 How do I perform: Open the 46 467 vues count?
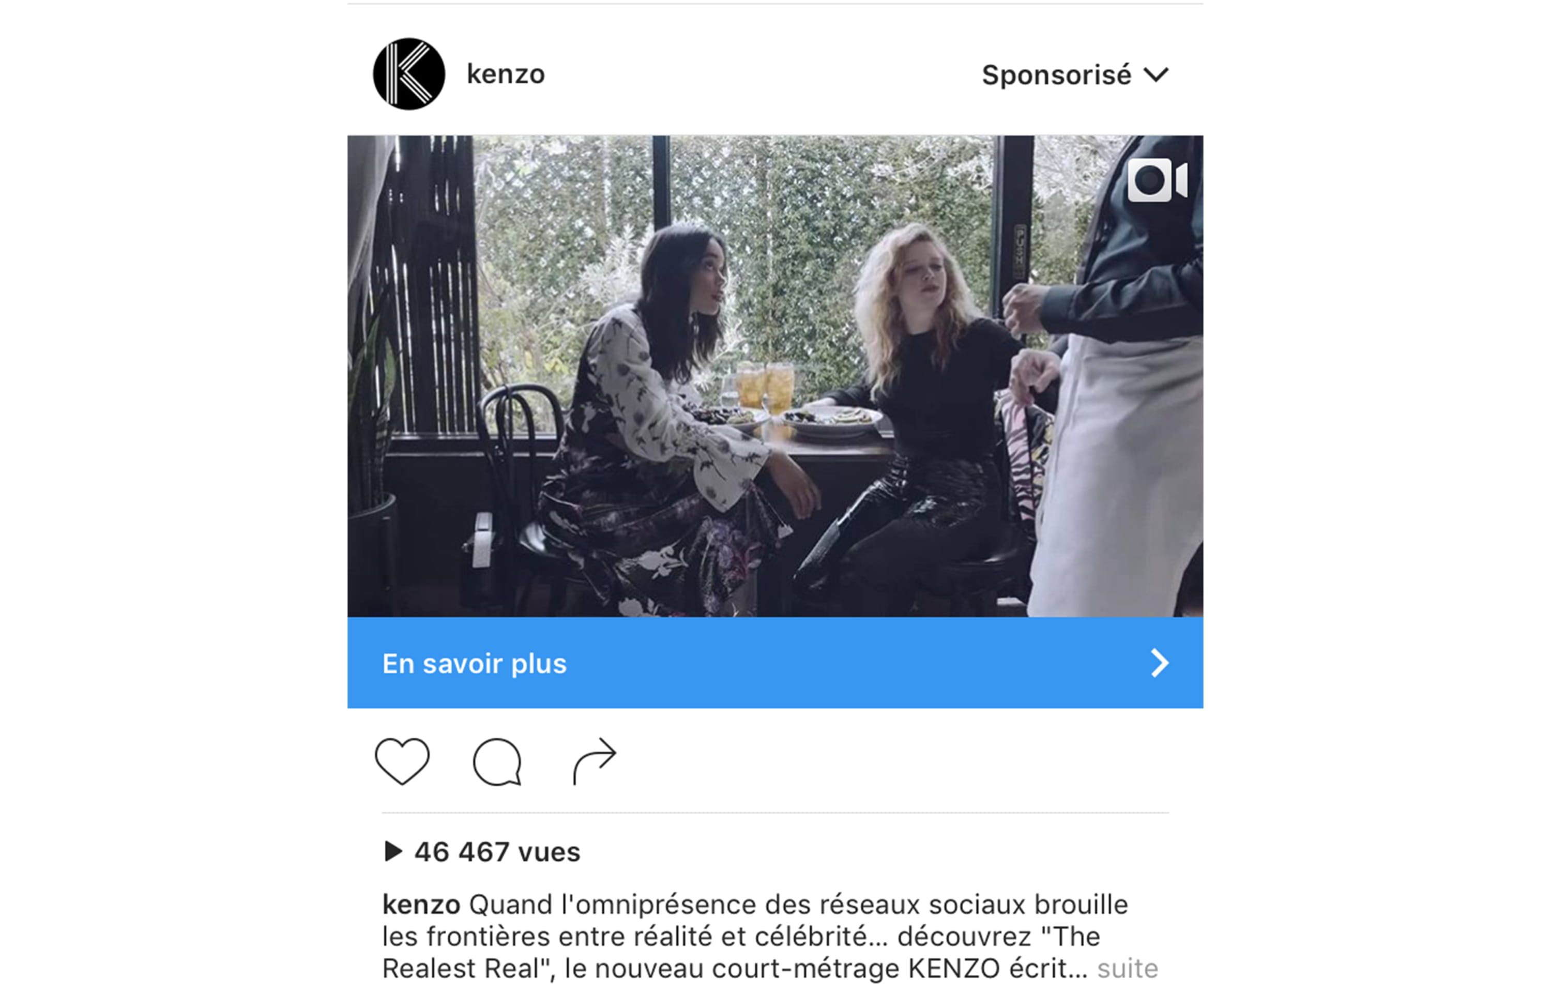coord(497,852)
